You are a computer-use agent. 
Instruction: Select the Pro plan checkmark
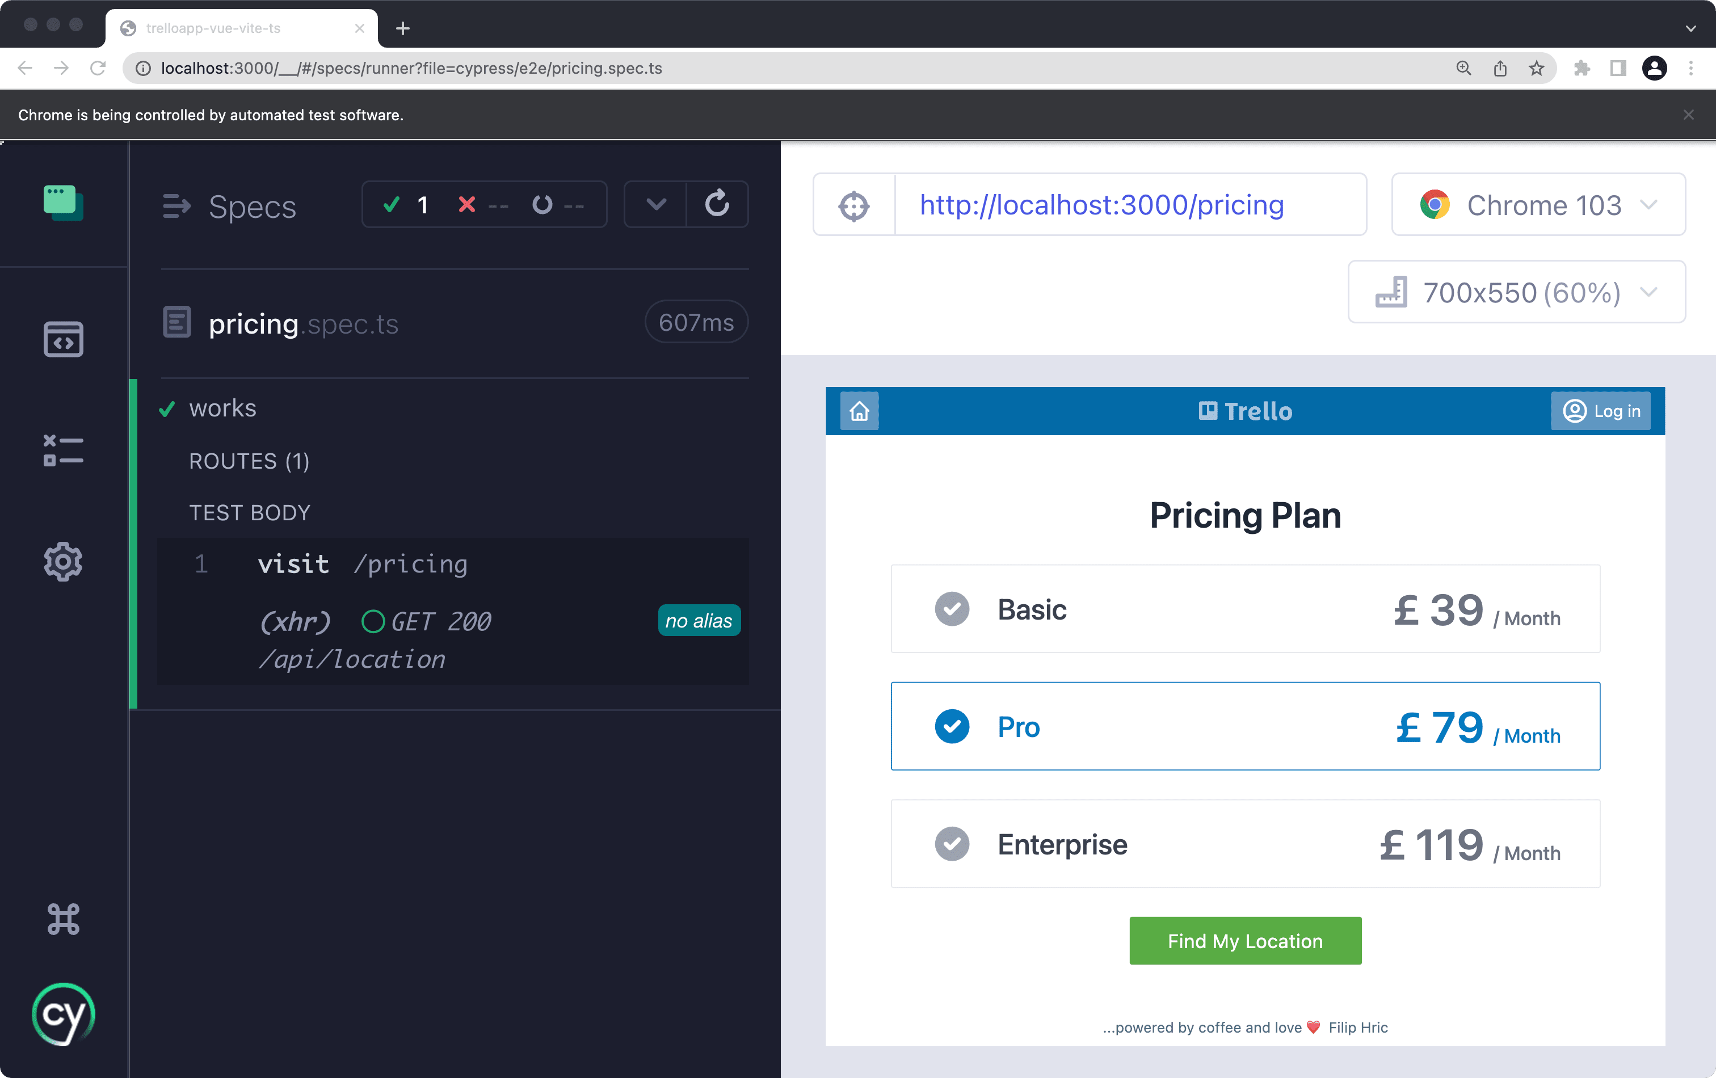coord(952,727)
